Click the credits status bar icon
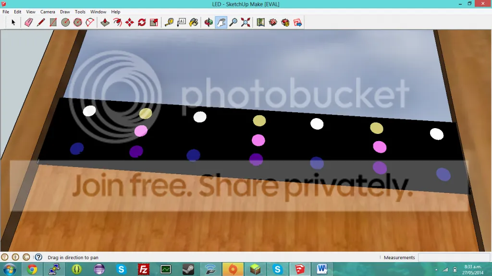This screenshot has width=492, height=276. click(x=15, y=257)
